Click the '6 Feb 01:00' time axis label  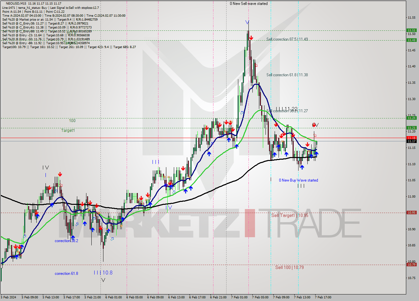(114, 297)
